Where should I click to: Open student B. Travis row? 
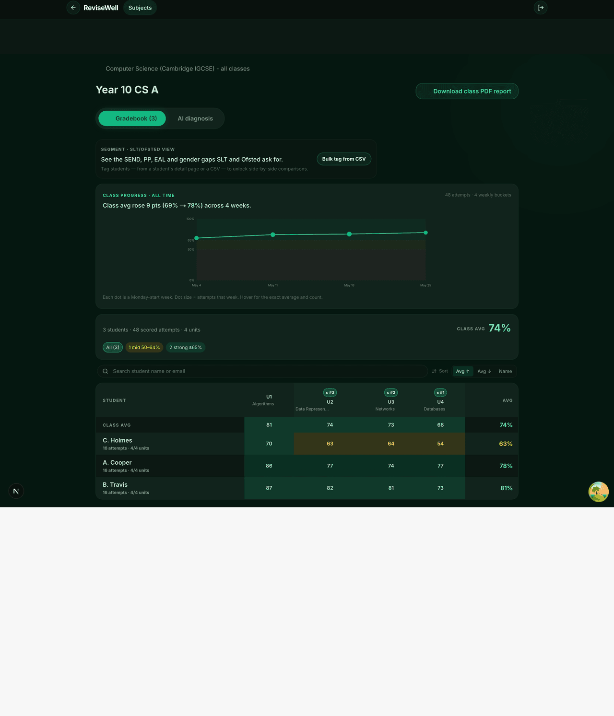[307, 488]
